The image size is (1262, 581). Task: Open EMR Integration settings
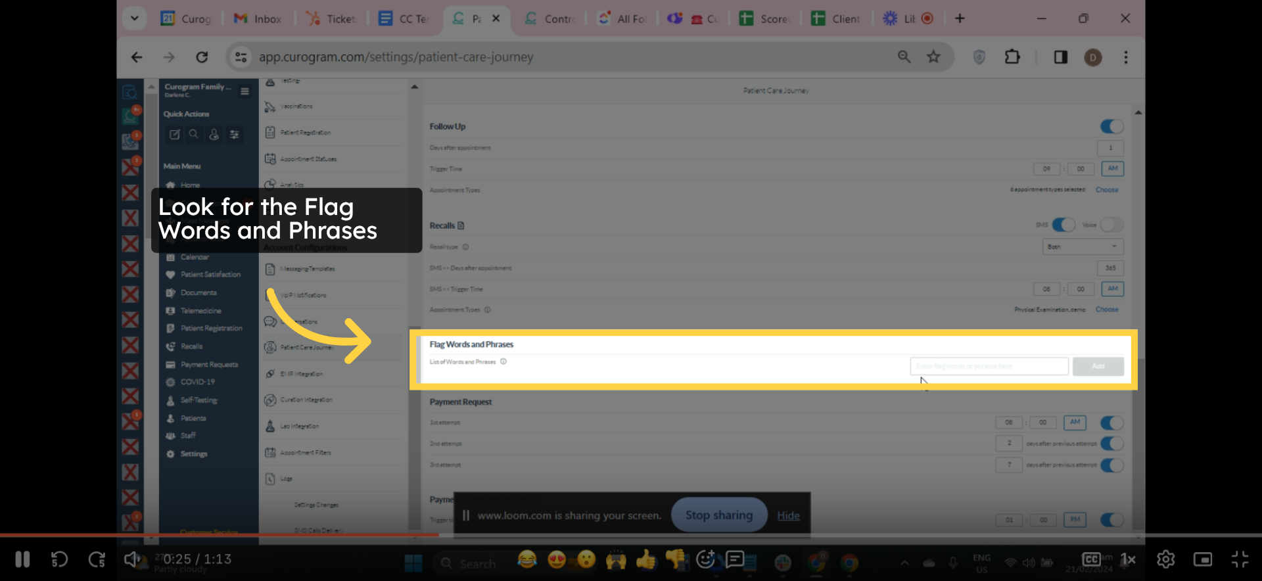pos(294,374)
